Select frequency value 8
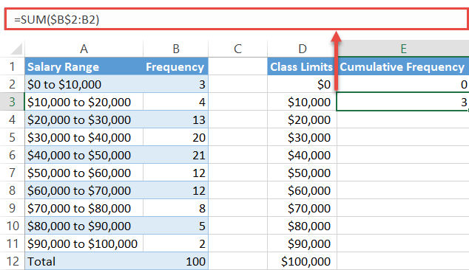The image size is (469, 270). point(176,208)
